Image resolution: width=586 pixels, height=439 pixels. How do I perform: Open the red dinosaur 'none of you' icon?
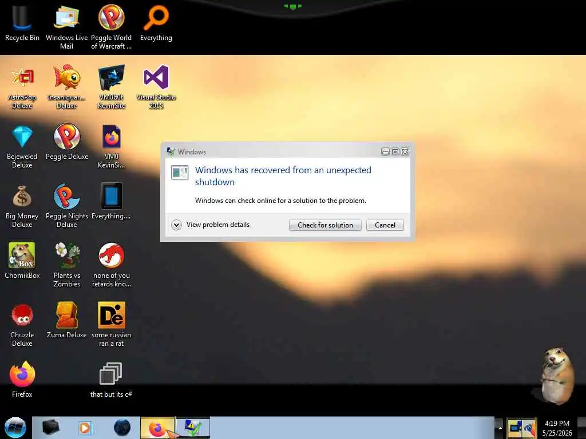(111, 265)
